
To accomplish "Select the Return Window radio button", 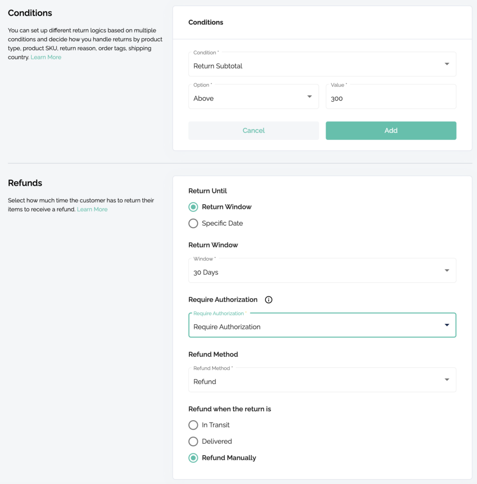I will click(x=193, y=207).
